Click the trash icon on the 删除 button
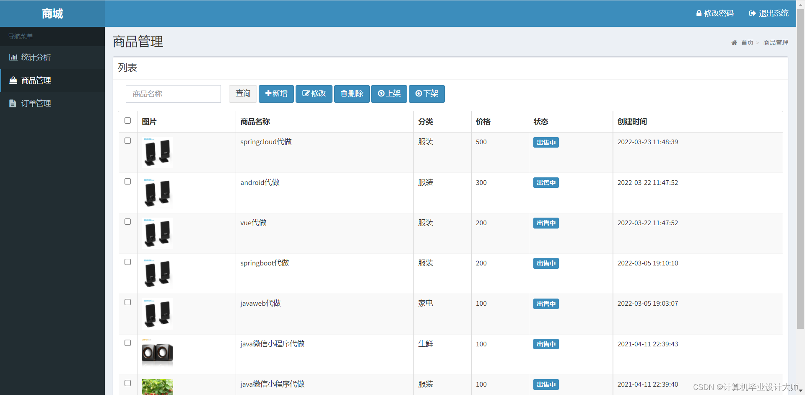805x395 pixels. pos(344,94)
